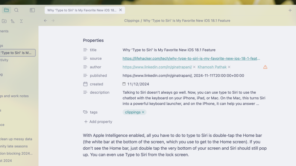Close the 'Type to Siri' tab

tap(121, 10)
